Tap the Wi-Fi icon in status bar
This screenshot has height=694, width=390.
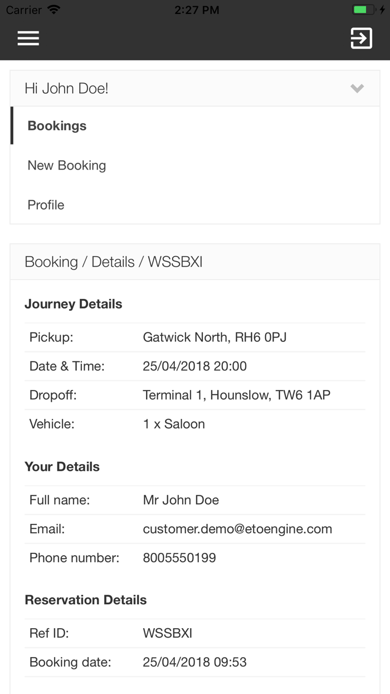tap(54, 10)
